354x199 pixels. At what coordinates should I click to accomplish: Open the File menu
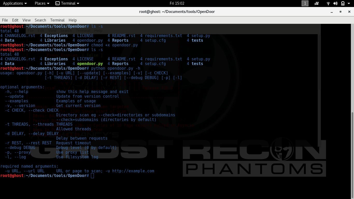(x=5, y=20)
